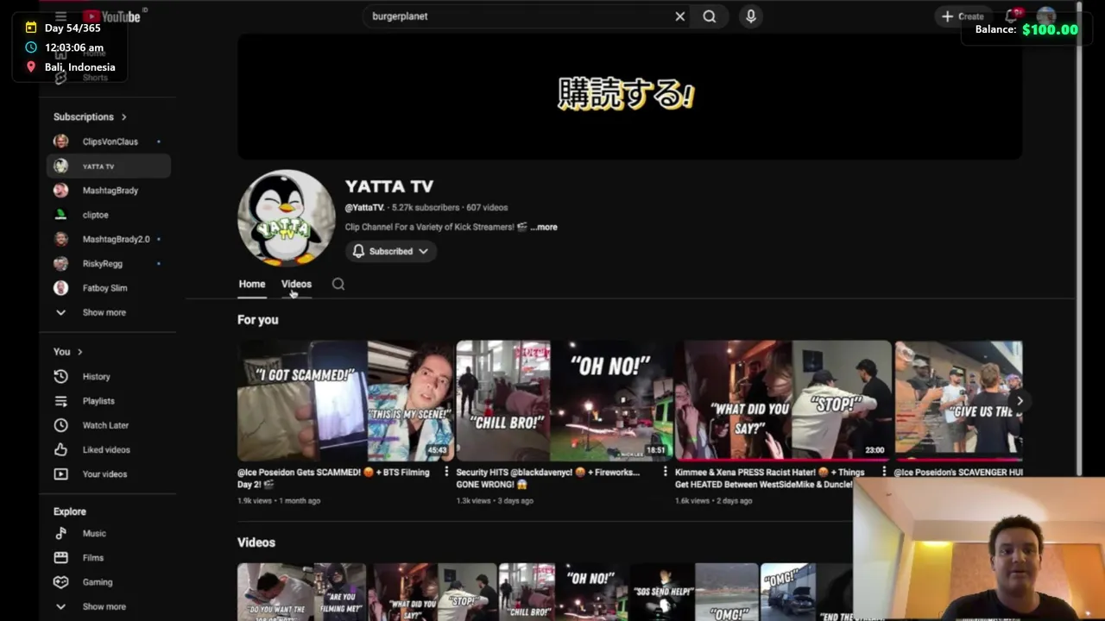Click the page vertical scrollbar
The height and width of the screenshot is (621, 1105).
[x=1079, y=237]
